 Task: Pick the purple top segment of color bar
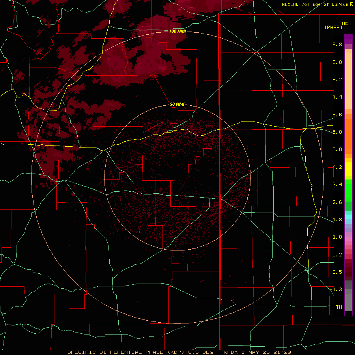tap(348, 39)
